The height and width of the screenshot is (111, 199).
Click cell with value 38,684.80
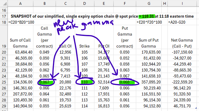click(x=24, y=64)
